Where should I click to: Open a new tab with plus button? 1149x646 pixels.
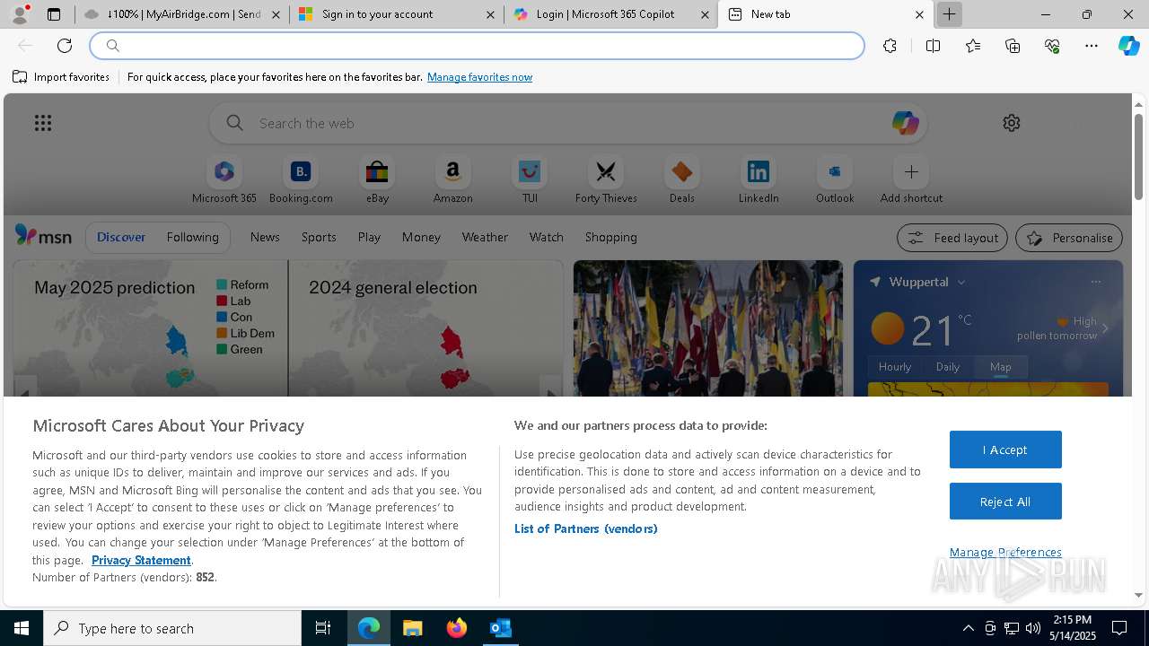point(949,14)
